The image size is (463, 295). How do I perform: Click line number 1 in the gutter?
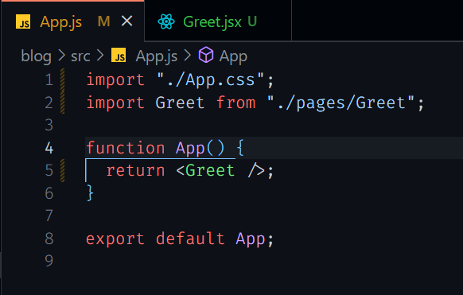[49, 80]
